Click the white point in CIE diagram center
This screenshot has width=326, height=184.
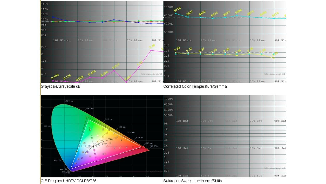[x=93, y=146]
